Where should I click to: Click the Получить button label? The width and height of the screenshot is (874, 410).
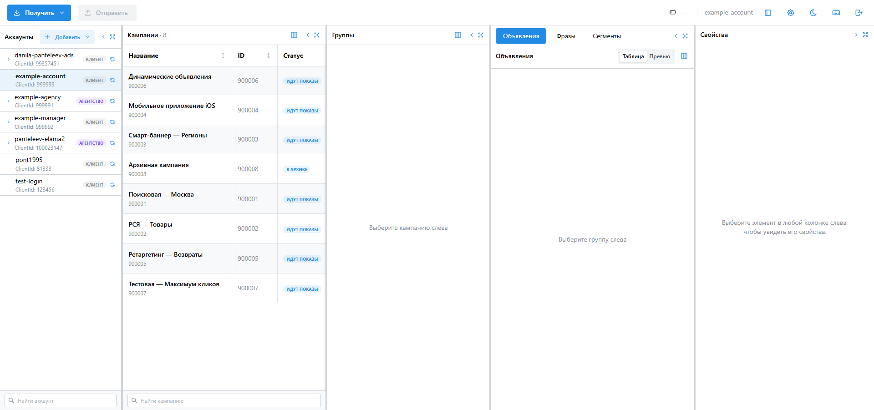pyautogui.click(x=40, y=13)
